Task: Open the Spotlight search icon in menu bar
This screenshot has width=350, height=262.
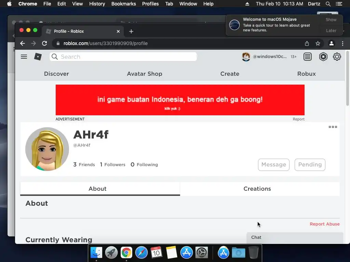Action: tap(328, 4)
